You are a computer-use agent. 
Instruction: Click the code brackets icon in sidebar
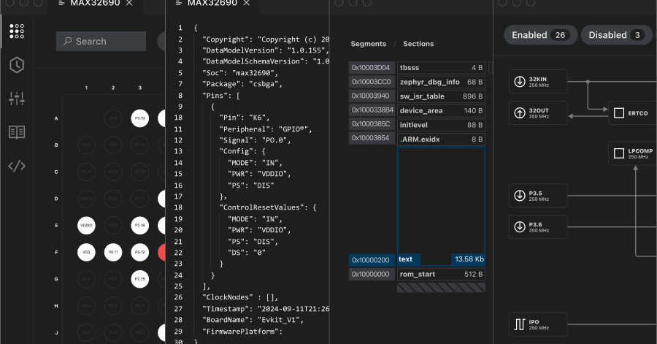tap(17, 166)
